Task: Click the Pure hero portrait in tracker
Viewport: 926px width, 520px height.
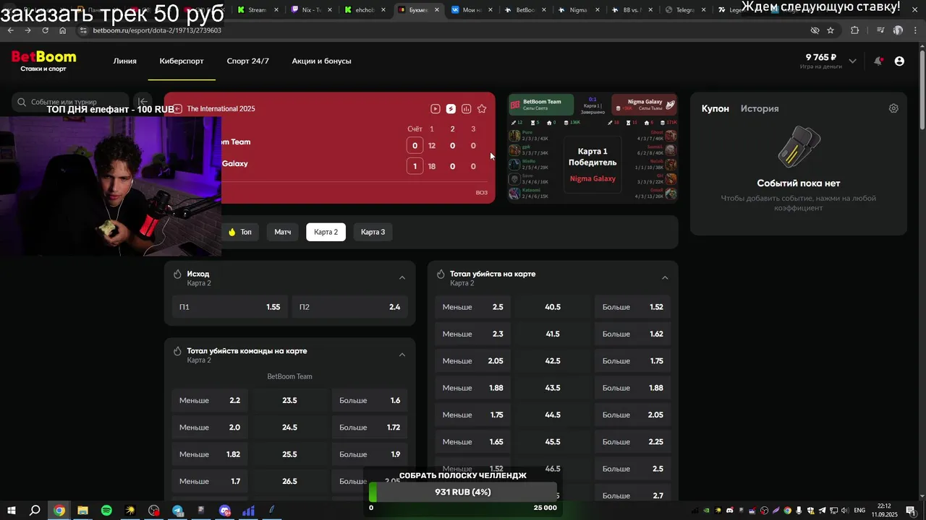Action: (514, 135)
